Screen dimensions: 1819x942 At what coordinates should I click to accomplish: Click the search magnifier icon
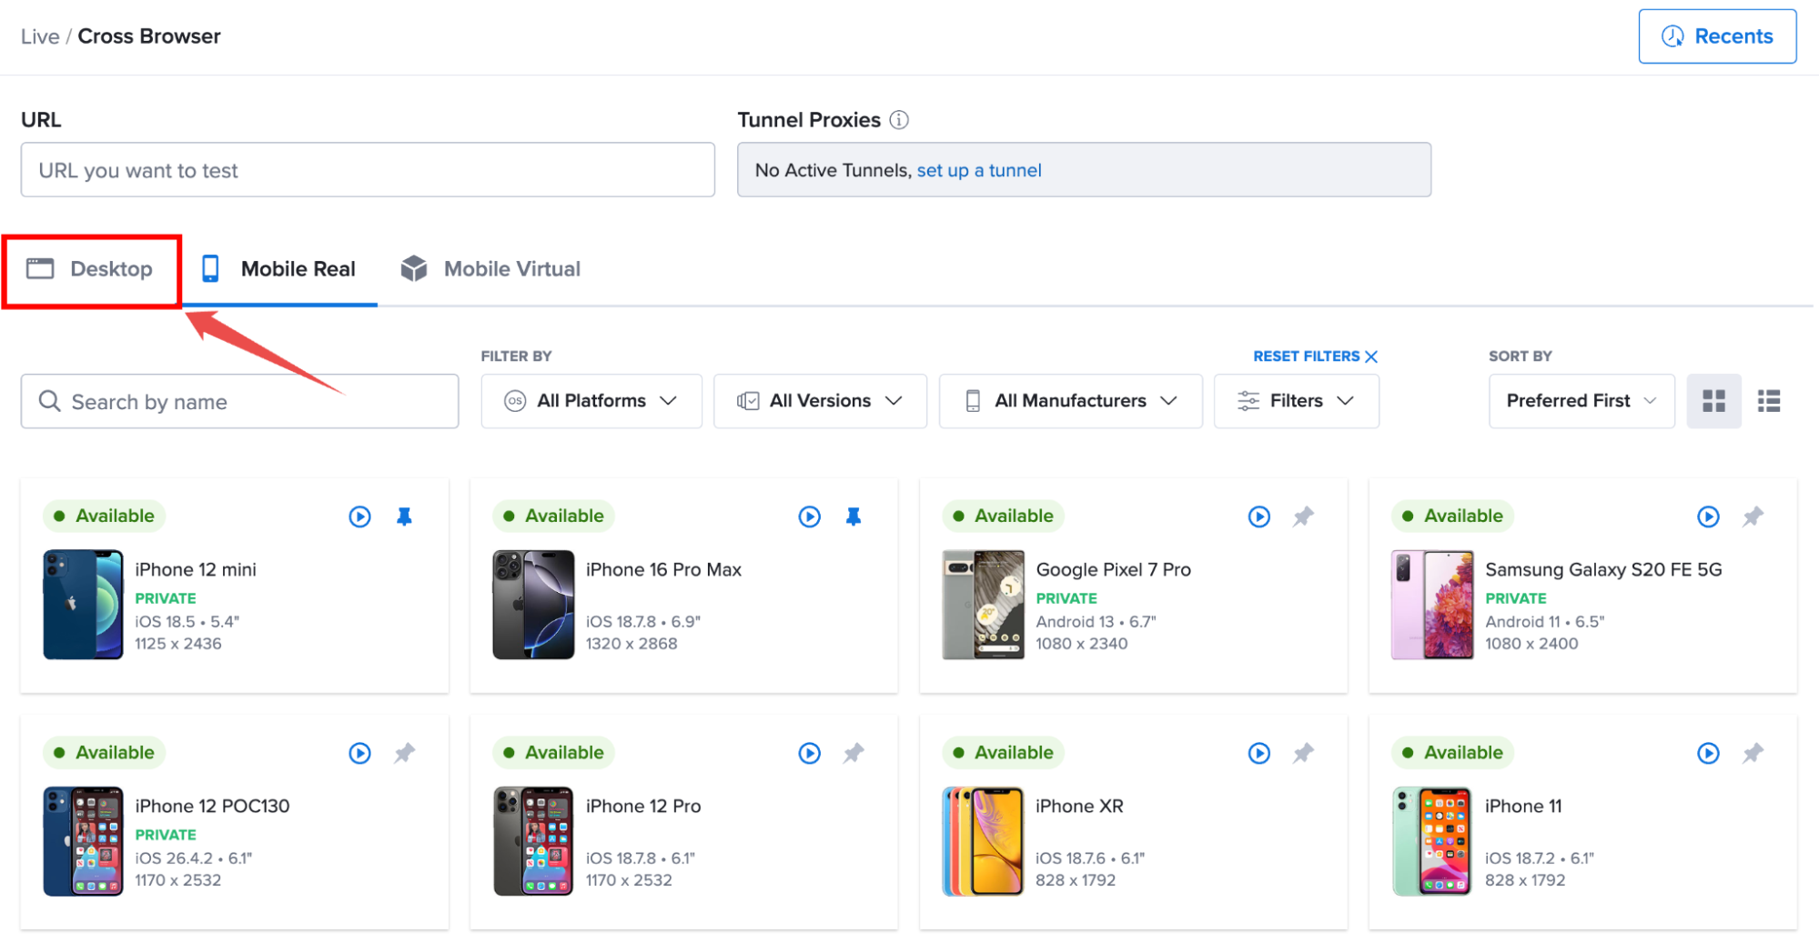(x=50, y=401)
